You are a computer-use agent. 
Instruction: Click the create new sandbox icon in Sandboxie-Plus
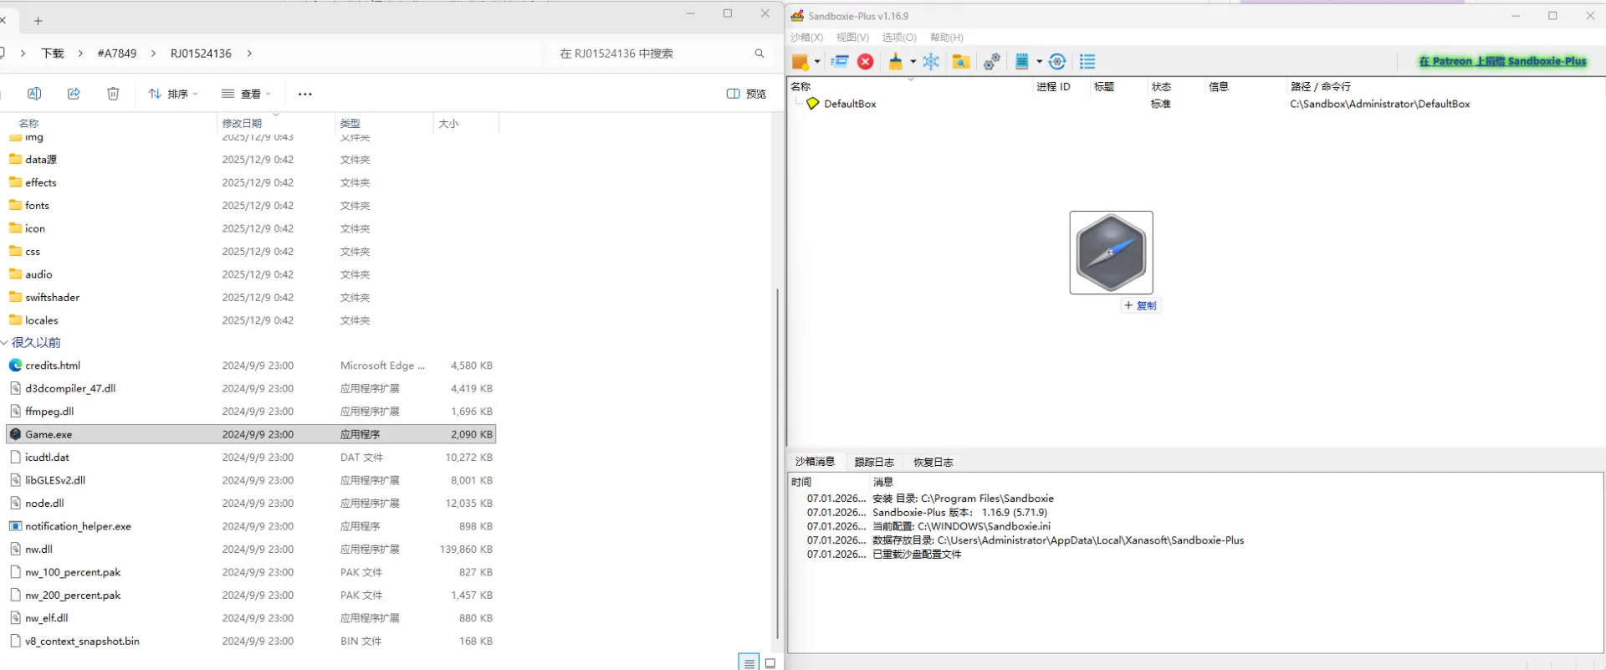tap(800, 61)
